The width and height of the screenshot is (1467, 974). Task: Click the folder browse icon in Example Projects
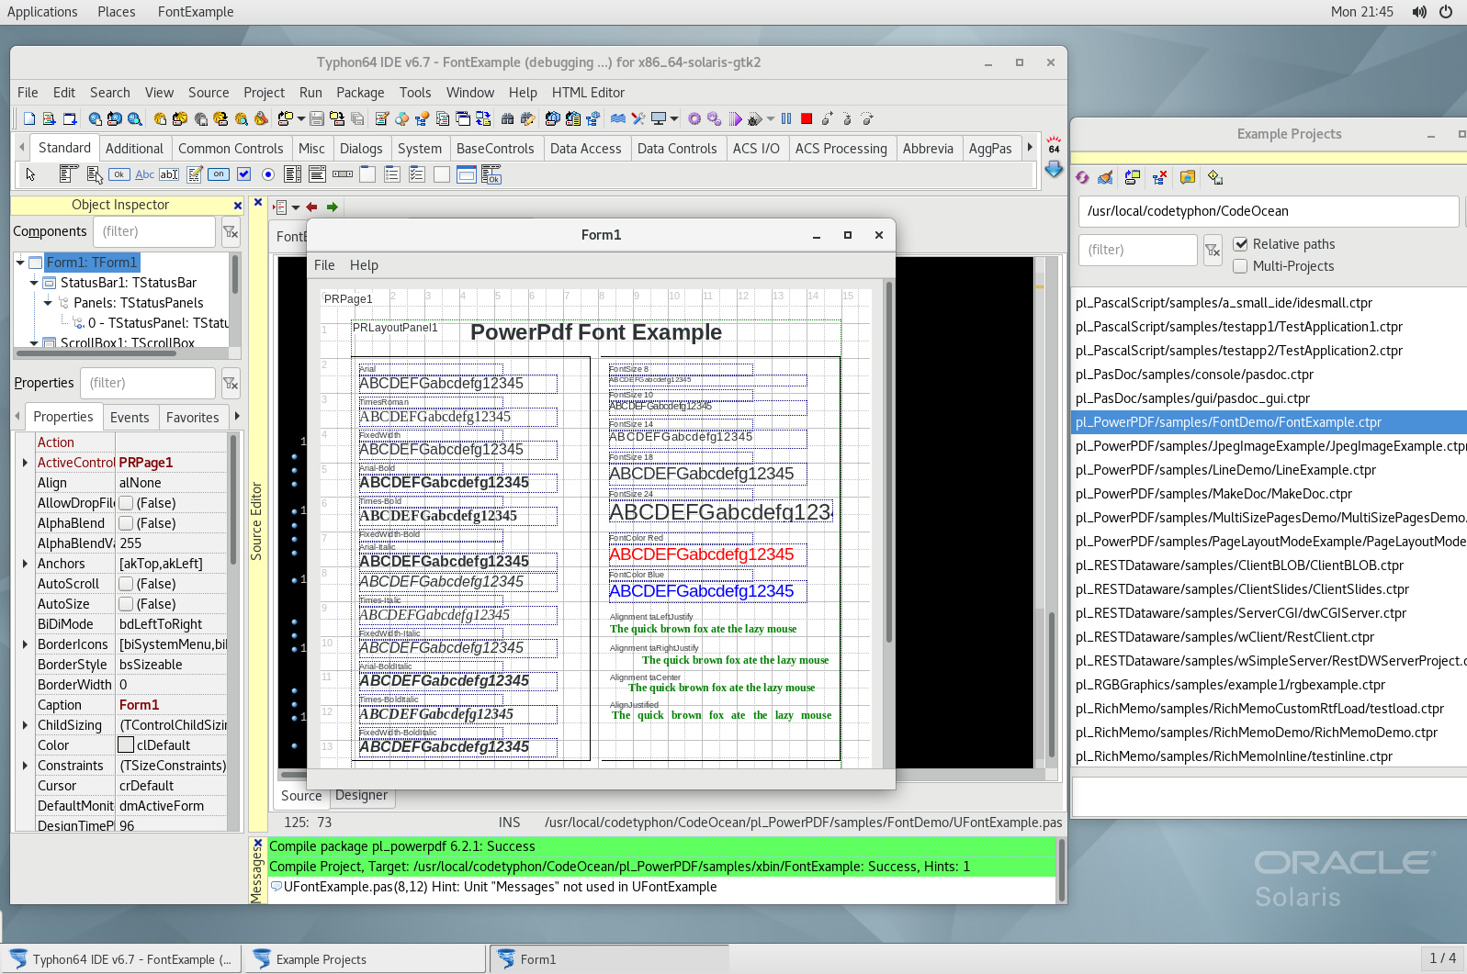[x=1188, y=177]
